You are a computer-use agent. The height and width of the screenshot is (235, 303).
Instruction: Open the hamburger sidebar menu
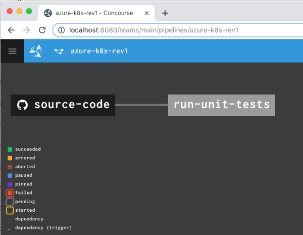pos(12,51)
